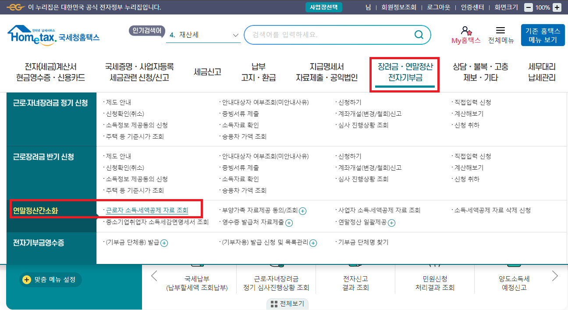Expand plus icon next to 영수증 발급처 자료제출
Image resolution: width=568 pixels, height=310 pixels.
pos(289,223)
